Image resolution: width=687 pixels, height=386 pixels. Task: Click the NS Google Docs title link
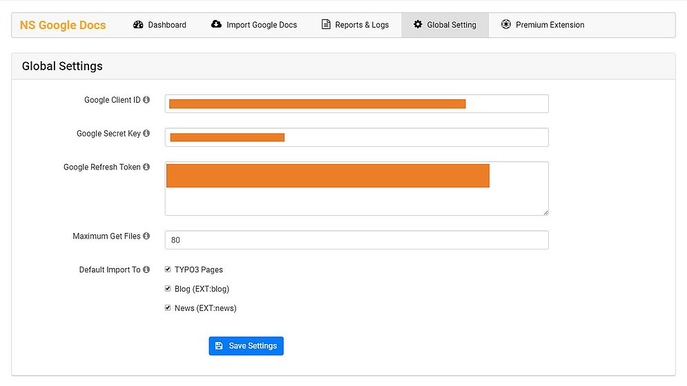click(63, 25)
